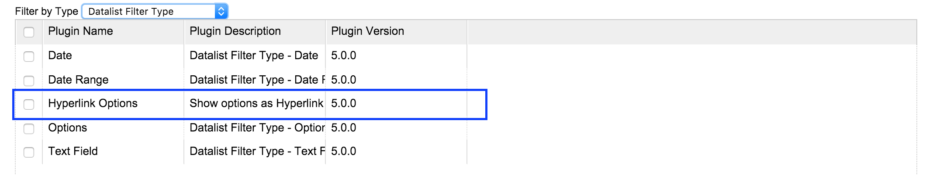The width and height of the screenshot is (926, 175).
Task: Select the Options plugin checkbox
Action: pyautogui.click(x=29, y=129)
